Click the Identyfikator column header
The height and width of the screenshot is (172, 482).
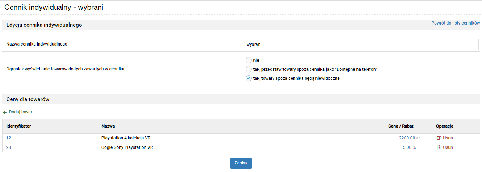tap(18, 126)
